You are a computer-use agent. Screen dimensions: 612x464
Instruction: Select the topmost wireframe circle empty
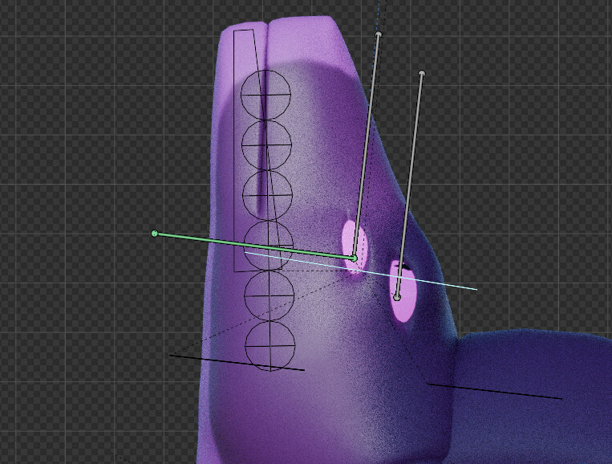(265, 95)
